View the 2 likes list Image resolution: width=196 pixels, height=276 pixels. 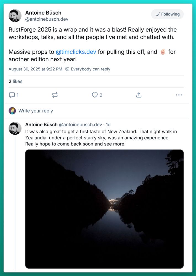[15, 81]
